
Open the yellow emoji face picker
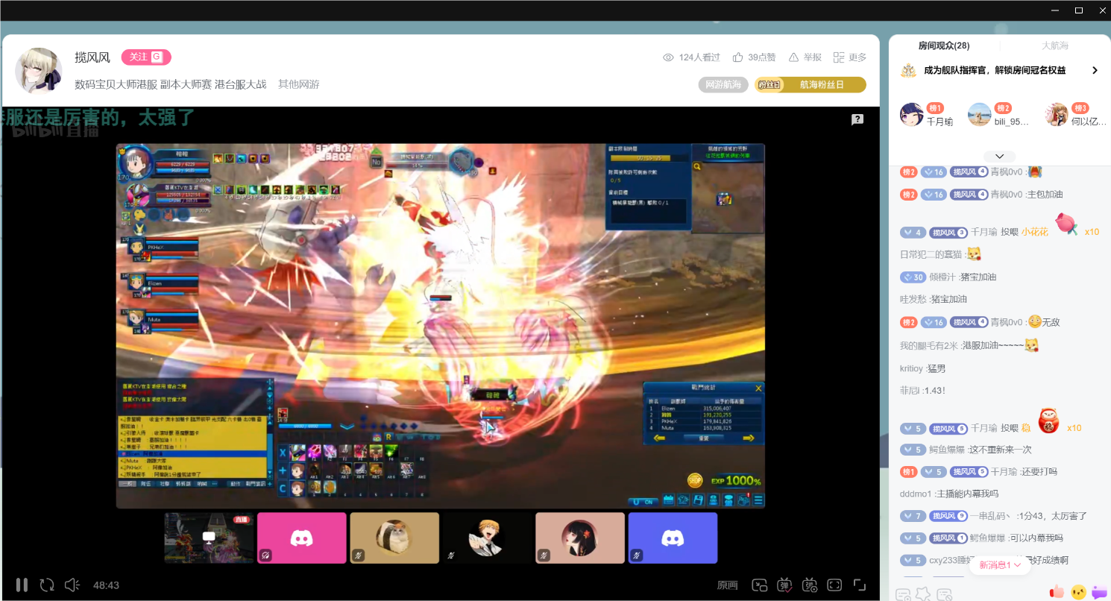(x=1078, y=592)
